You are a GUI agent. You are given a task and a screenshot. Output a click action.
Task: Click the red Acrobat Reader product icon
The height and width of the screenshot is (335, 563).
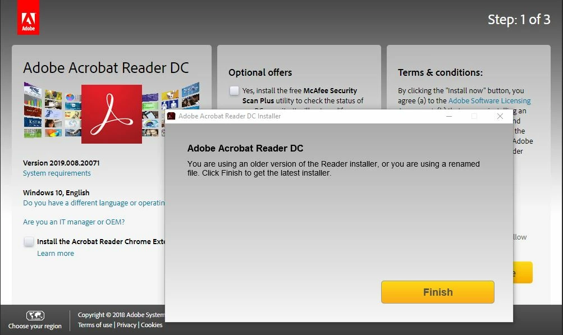111,114
